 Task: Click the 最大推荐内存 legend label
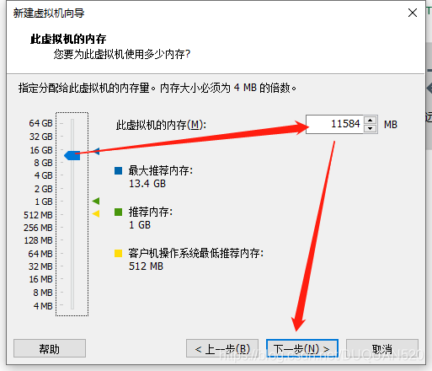[x=161, y=170]
